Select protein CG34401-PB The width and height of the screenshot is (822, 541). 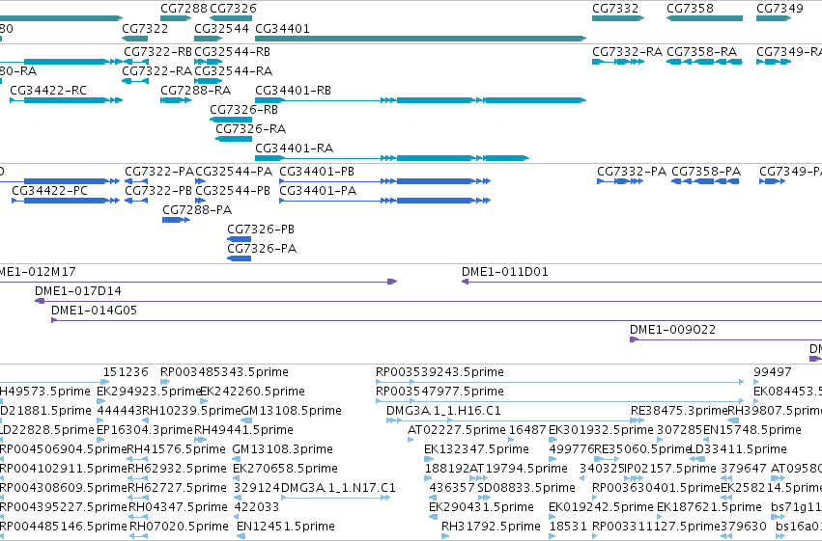[384, 181]
